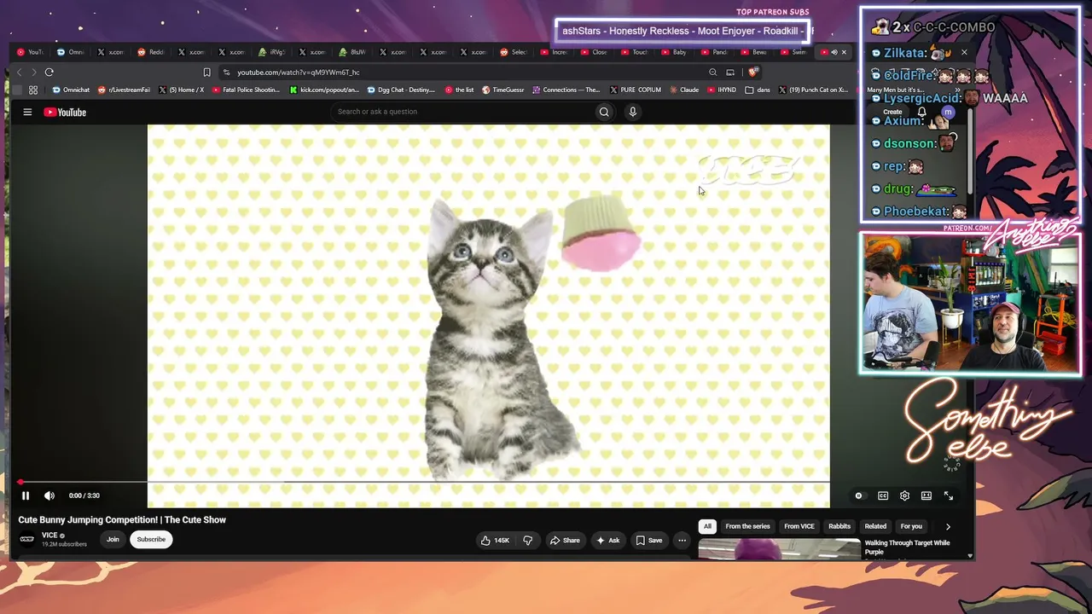
Task: Pause the video with the pause button
Action: [x=26, y=495]
